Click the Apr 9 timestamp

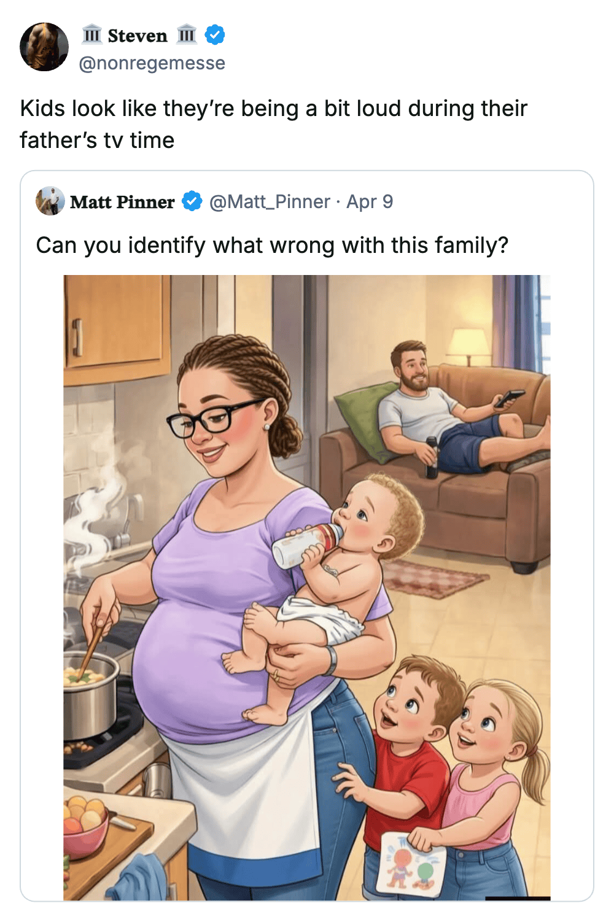(370, 202)
